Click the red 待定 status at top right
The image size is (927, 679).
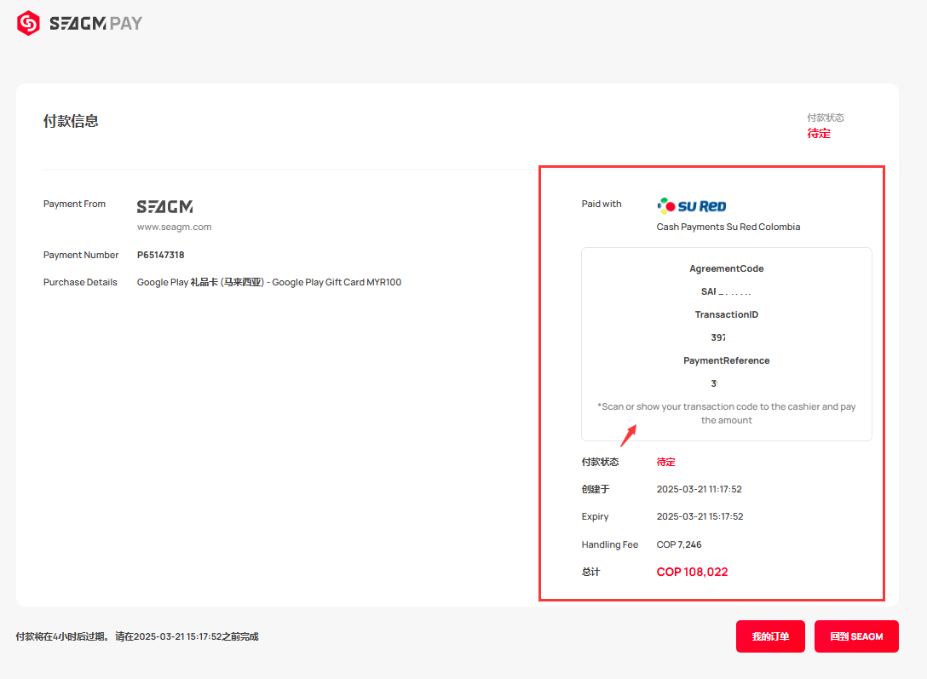point(819,134)
